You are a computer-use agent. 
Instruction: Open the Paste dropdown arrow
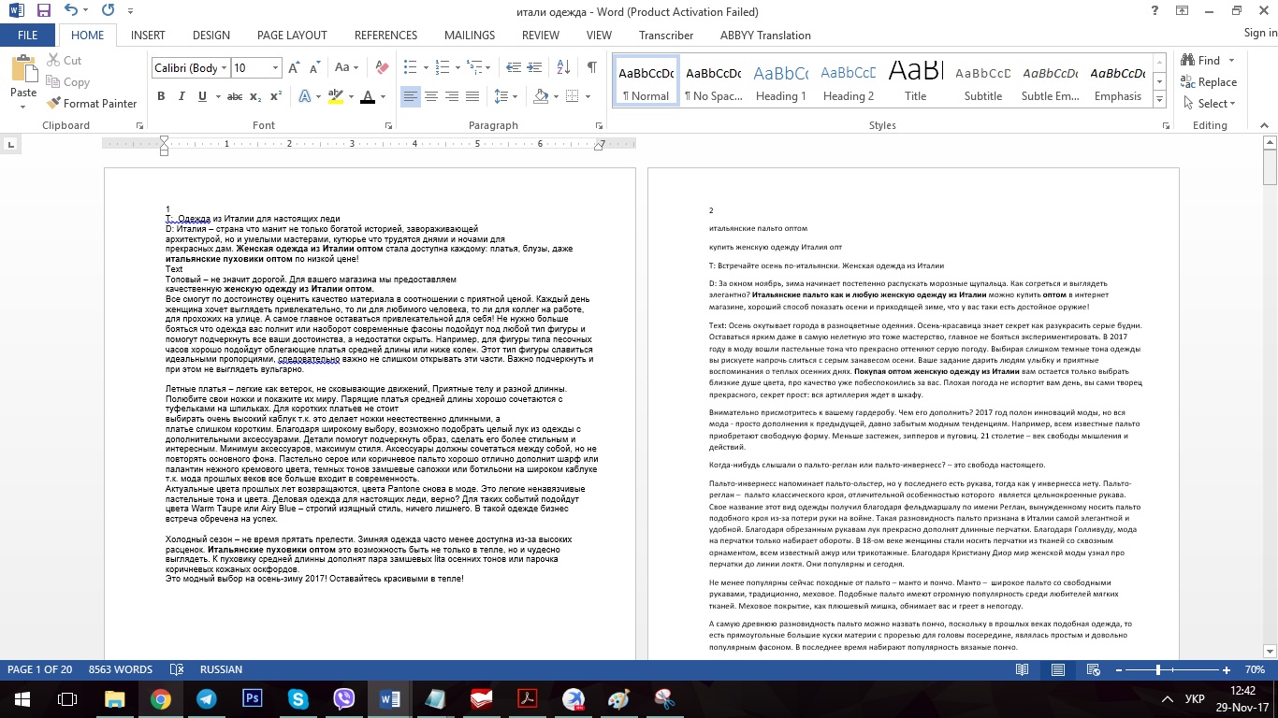pos(23,105)
